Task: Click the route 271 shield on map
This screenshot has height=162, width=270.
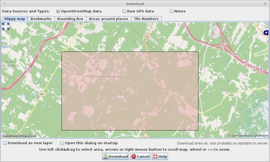Action: tap(62, 31)
